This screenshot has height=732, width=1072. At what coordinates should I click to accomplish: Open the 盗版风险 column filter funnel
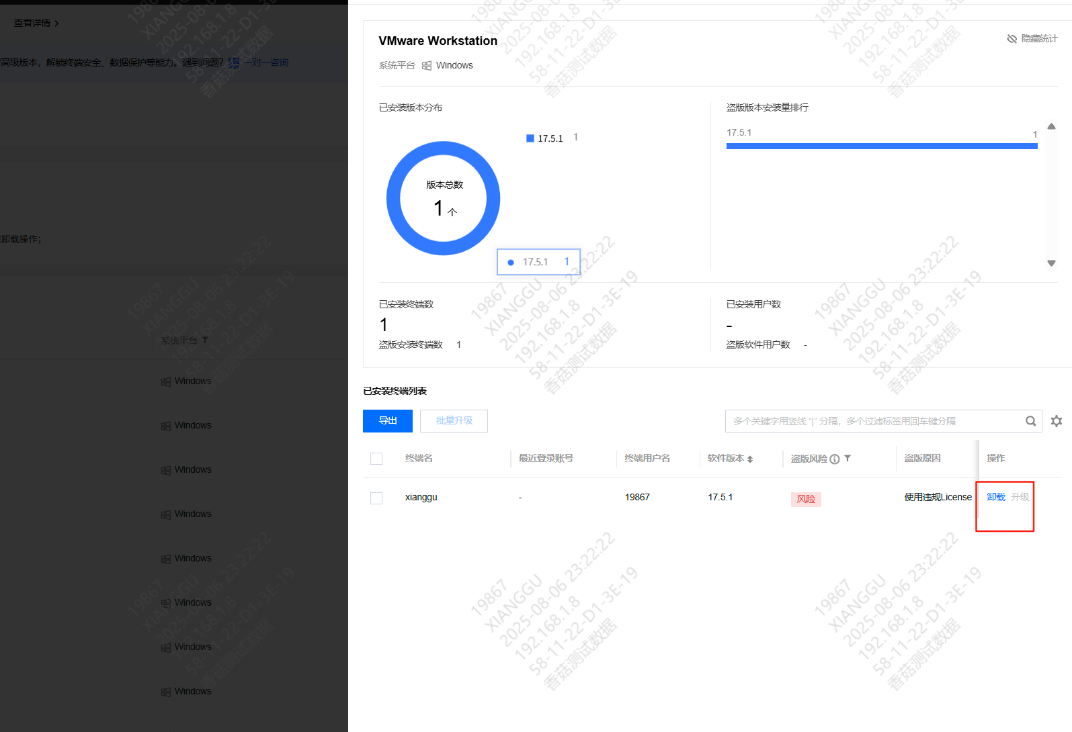[x=848, y=459]
